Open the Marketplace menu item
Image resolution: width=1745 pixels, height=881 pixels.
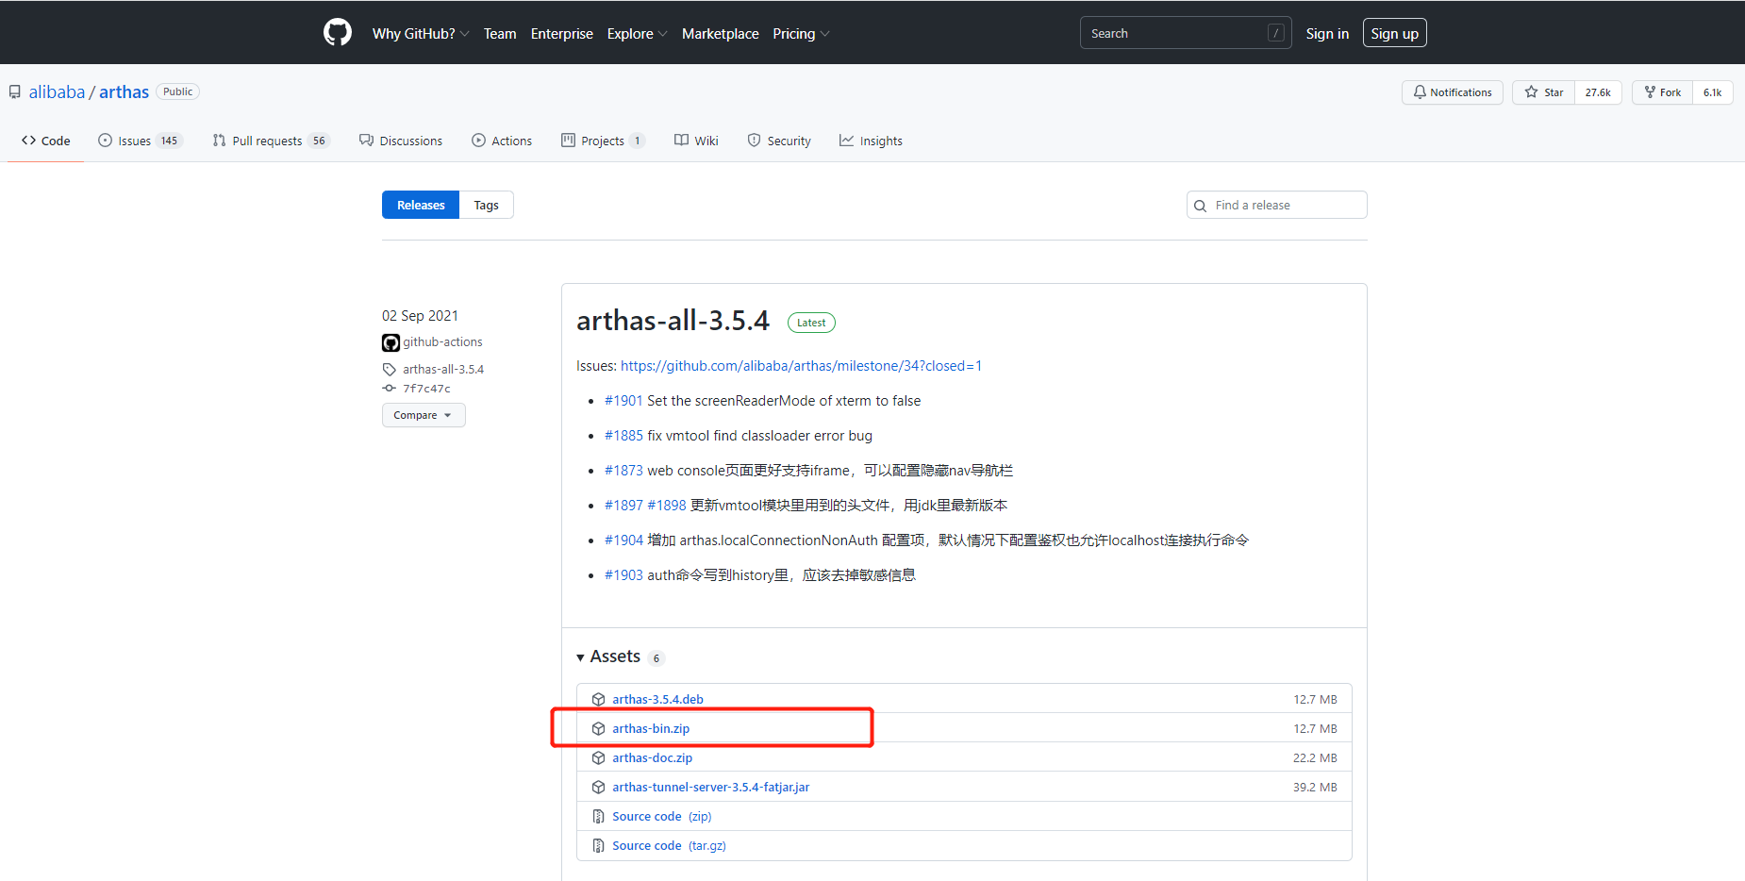point(720,34)
